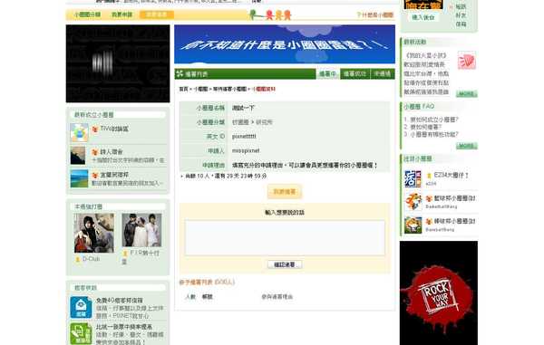This screenshot has height=345, width=544.
Task: Click the orange icon of the third new group
Action: pyautogui.click(x=95, y=176)
